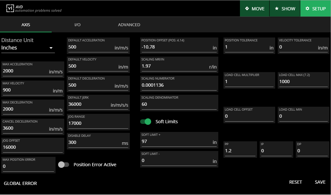Edit the Default Acceleration field

(98, 46)
